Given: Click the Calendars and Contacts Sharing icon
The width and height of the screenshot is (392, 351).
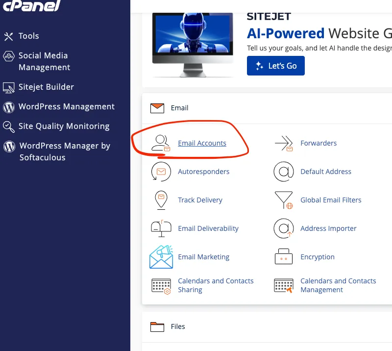Looking at the screenshot, I should 161,286.
